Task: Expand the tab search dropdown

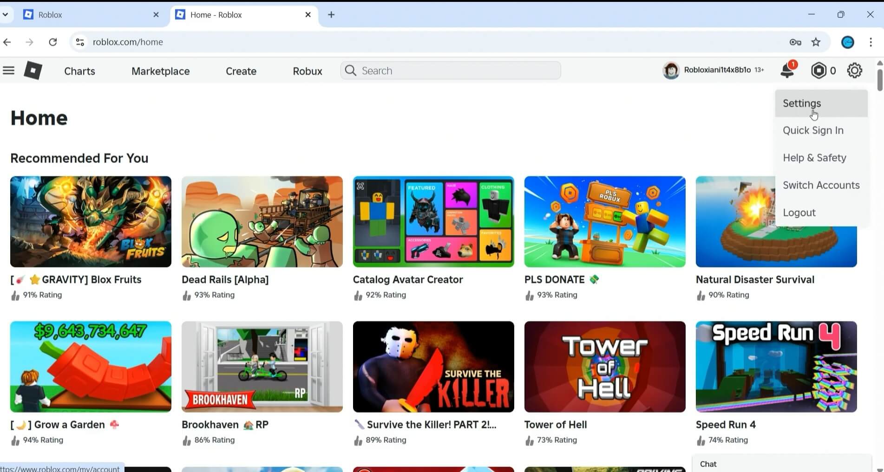Action: click(x=5, y=15)
